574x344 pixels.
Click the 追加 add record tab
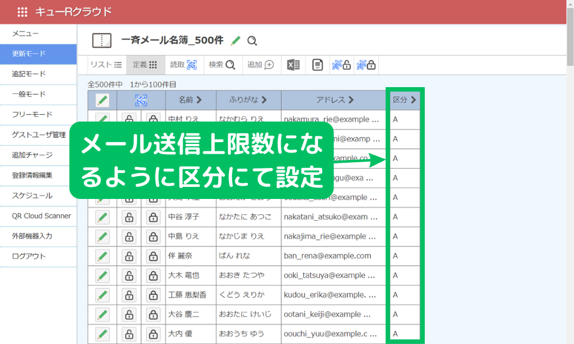click(261, 65)
